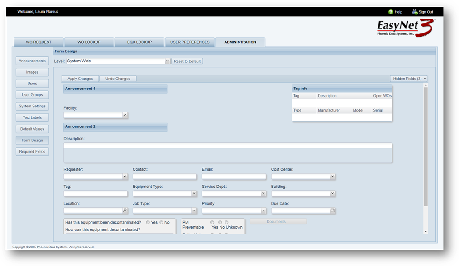Switch to the WO LOOKUP tab
Screen dimensions: 459x266
point(88,42)
